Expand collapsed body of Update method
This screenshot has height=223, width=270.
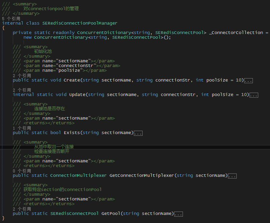pyautogui.click(x=254, y=95)
